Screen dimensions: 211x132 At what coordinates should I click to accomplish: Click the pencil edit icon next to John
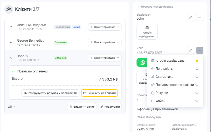(x=190, y=17)
